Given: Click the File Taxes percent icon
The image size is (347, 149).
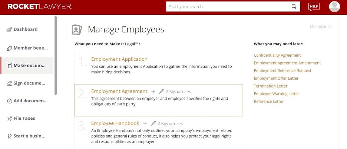Looking at the screenshot, I should pos(10,119).
